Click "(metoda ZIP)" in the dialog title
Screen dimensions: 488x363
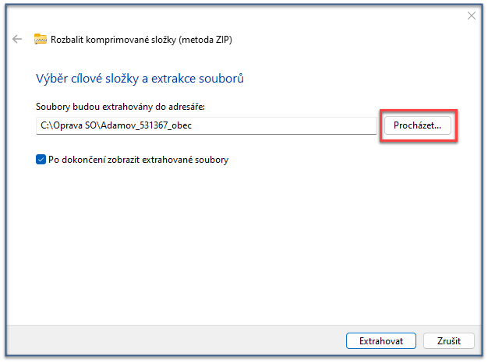tap(206, 39)
